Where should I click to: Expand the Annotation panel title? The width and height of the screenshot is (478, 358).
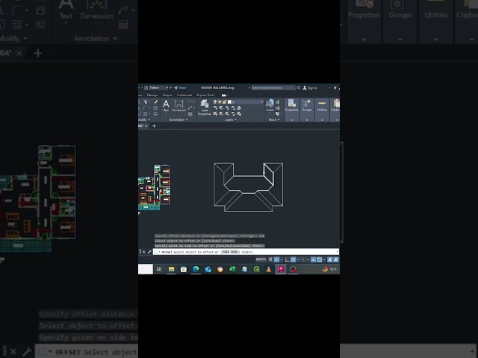tap(179, 119)
